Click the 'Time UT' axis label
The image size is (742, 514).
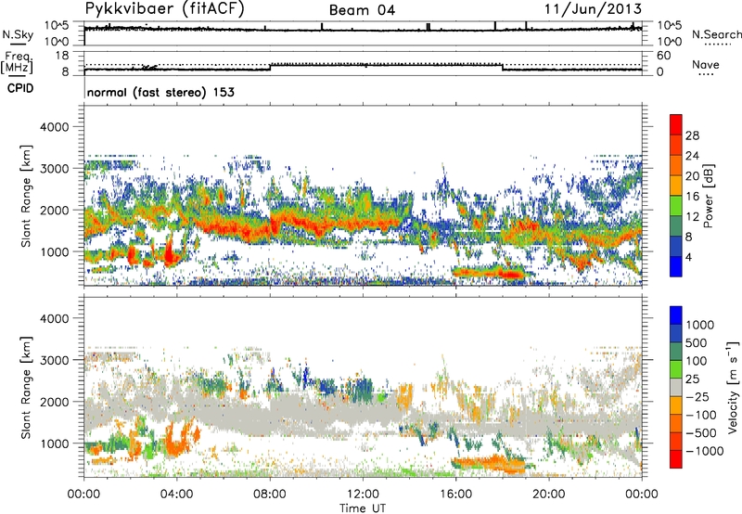[x=363, y=508]
